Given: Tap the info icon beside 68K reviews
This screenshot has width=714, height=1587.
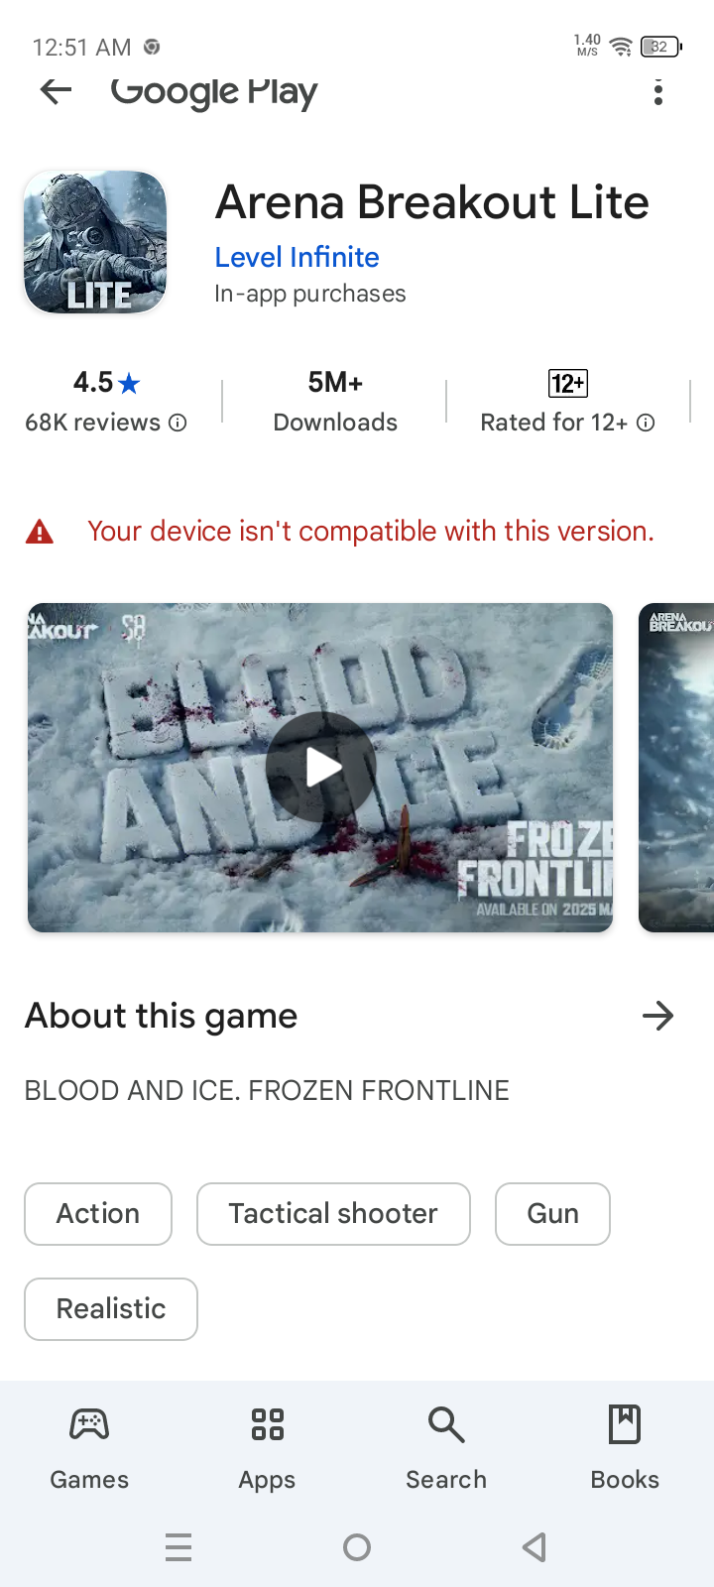Looking at the screenshot, I should [178, 423].
